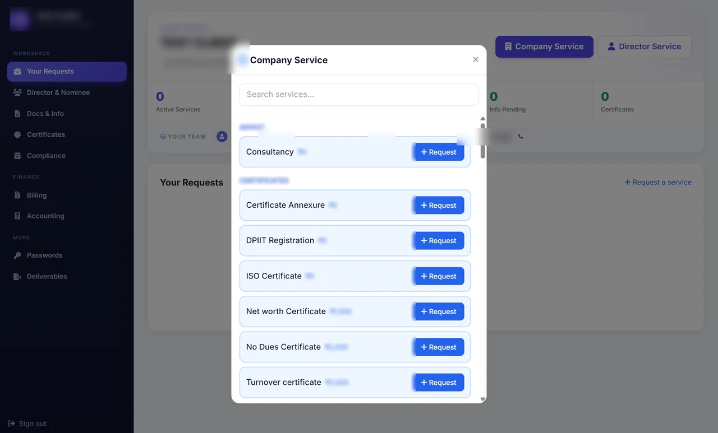Click the DPIIT Registration service name

click(280, 240)
